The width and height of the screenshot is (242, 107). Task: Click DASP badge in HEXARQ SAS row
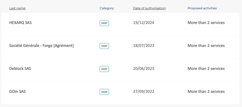pyautogui.click(x=104, y=23)
